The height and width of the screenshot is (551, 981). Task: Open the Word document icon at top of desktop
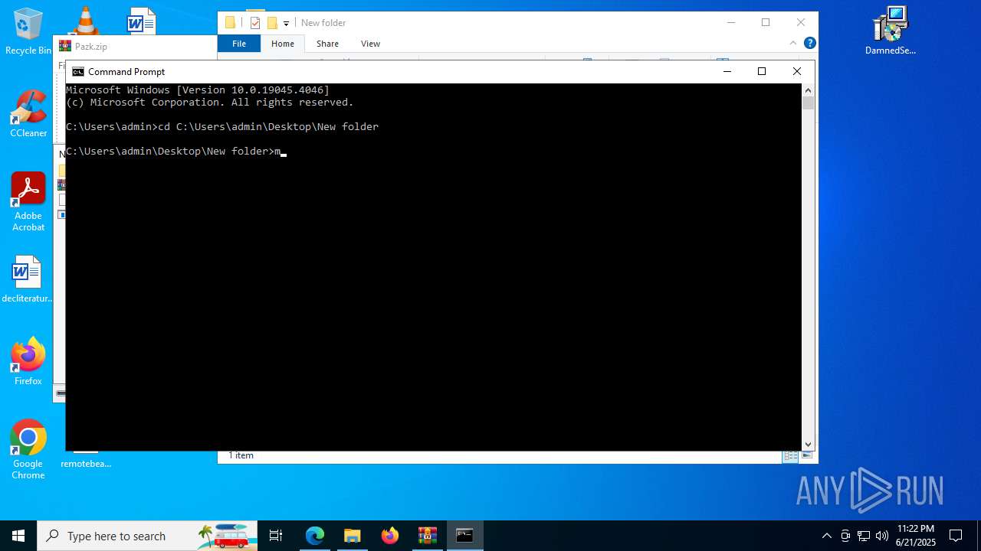(x=142, y=21)
